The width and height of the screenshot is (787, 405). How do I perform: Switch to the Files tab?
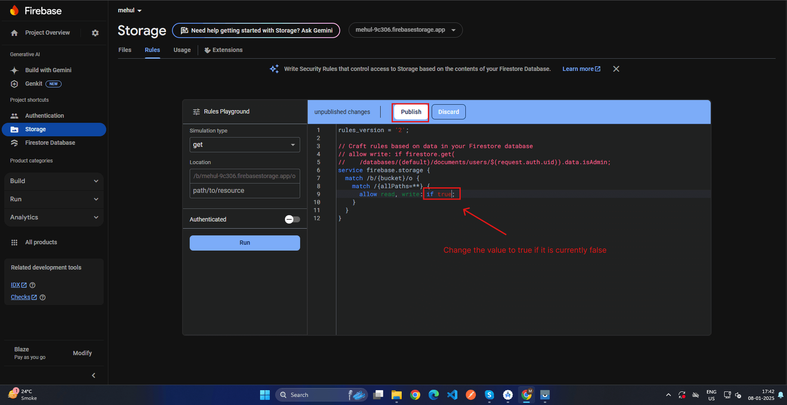pos(125,50)
